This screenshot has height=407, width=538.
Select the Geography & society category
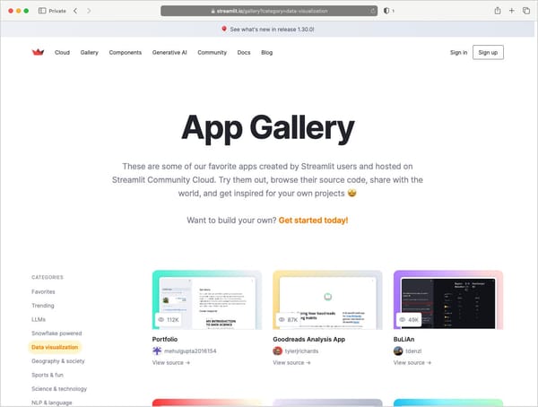pyautogui.click(x=58, y=361)
